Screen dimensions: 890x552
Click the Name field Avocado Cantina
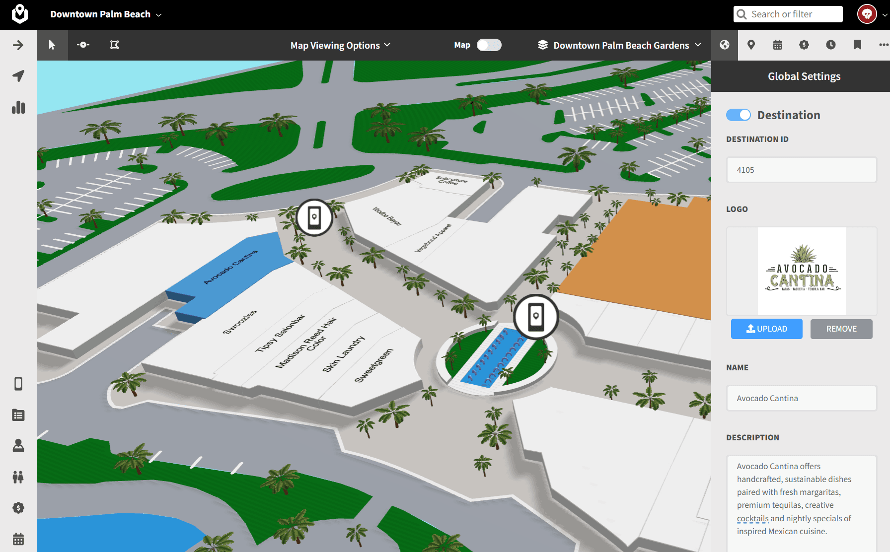802,398
